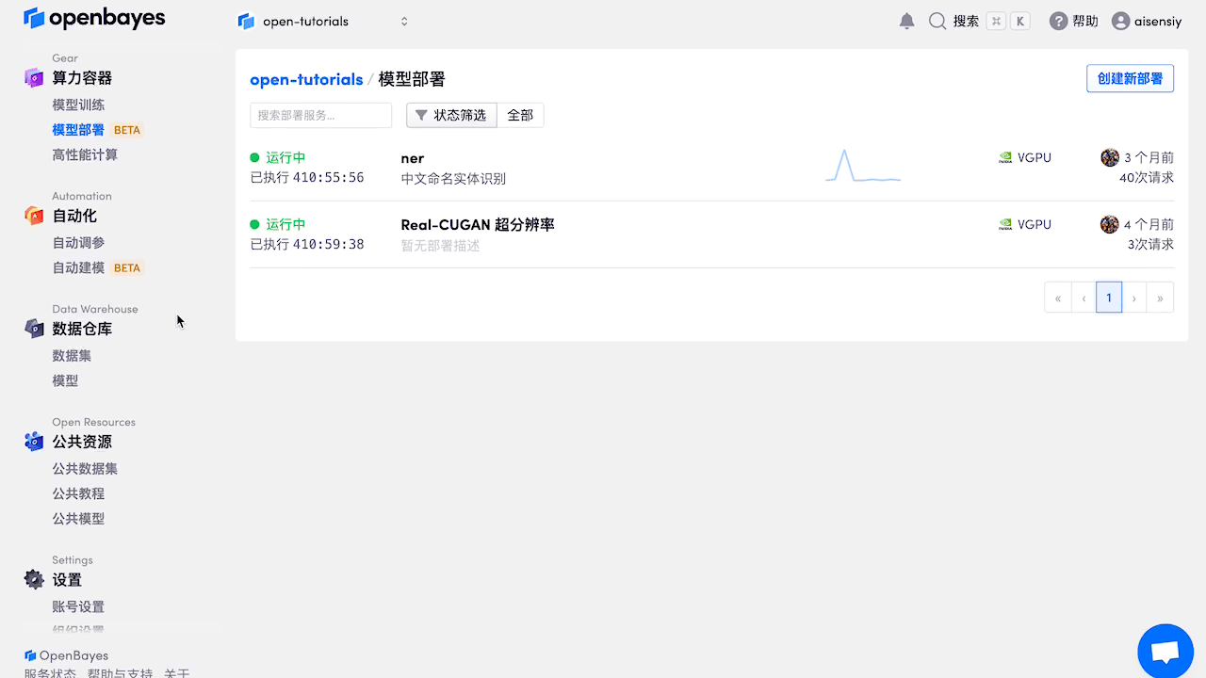Go to 模型训练 in sidebar
Screen dimensions: 1206x678
pyautogui.click(x=78, y=105)
